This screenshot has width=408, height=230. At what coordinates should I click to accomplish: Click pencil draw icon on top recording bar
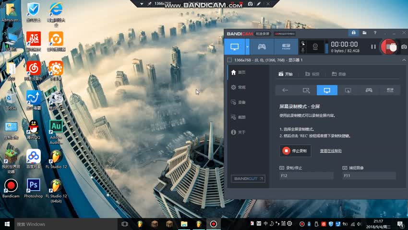click(x=259, y=4)
